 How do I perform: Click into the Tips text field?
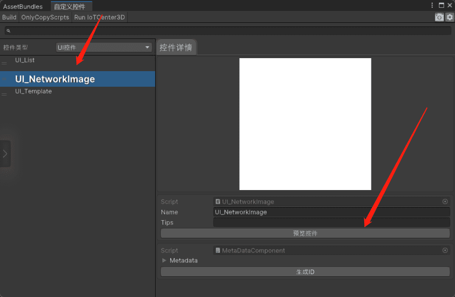(x=331, y=222)
